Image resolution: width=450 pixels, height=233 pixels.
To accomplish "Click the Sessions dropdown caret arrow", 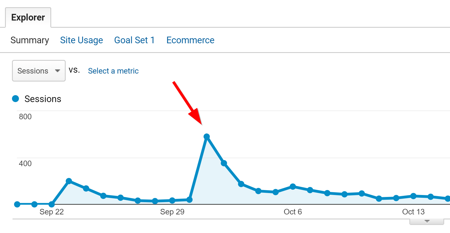I will [58, 71].
